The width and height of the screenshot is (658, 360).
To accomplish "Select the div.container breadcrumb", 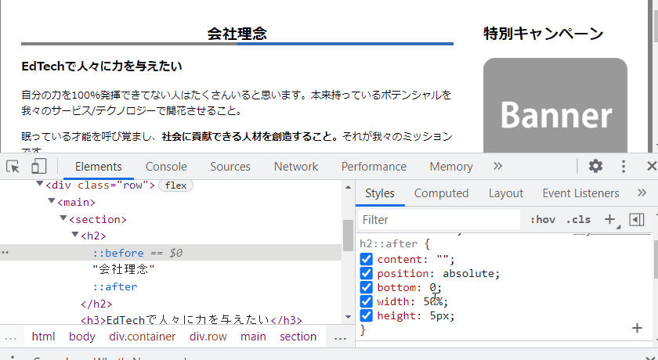I will tap(143, 337).
